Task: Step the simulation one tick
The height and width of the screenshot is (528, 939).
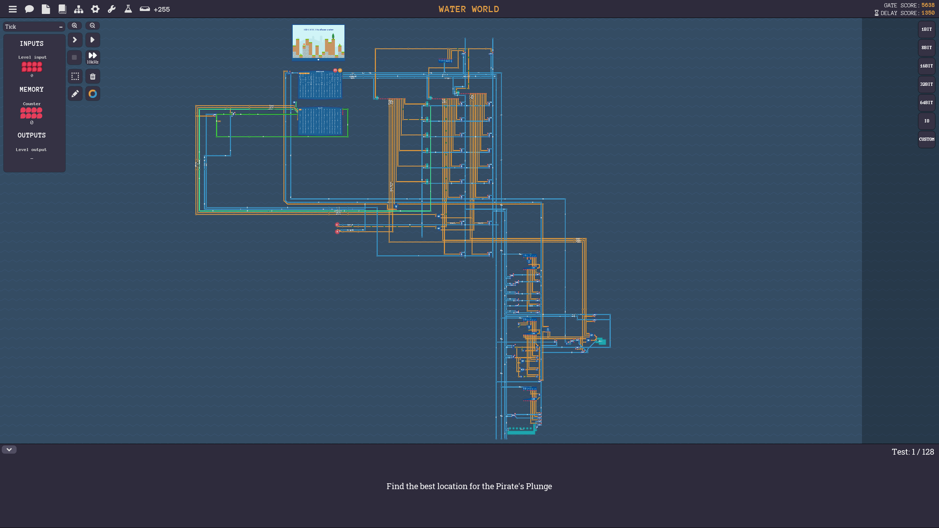Action: (75, 40)
